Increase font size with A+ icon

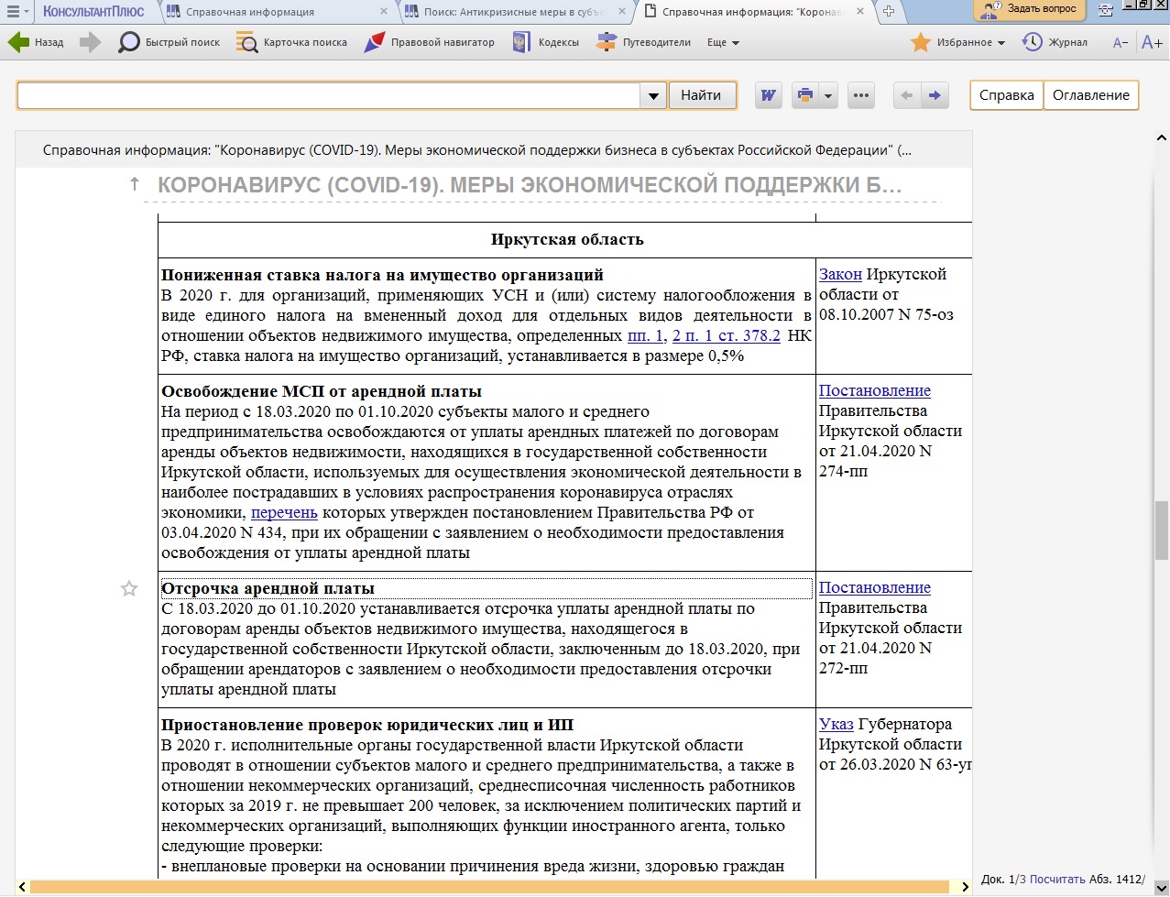(1152, 42)
